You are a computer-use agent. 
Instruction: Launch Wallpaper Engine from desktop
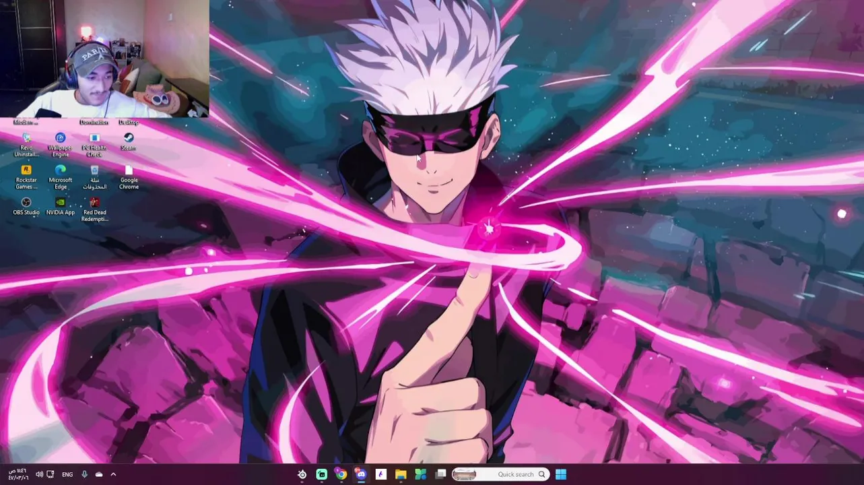coord(60,144)
